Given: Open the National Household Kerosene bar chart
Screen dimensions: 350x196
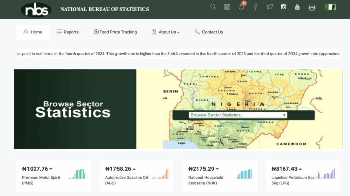Looking at the screenshot, I should click(x=244, y=174).
